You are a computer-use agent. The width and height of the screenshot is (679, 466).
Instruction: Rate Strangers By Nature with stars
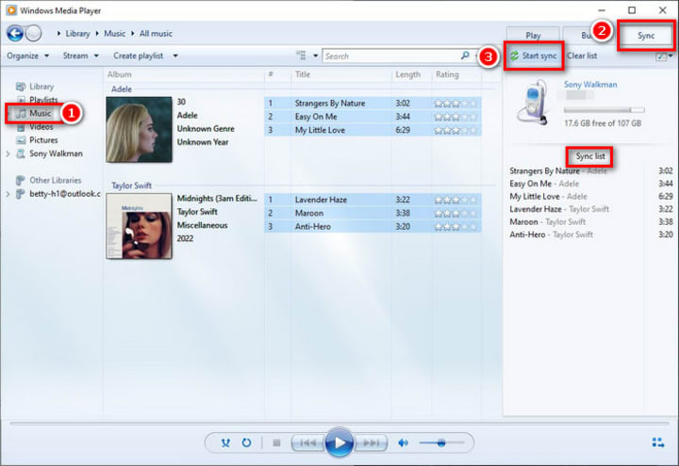click(455, 104)
